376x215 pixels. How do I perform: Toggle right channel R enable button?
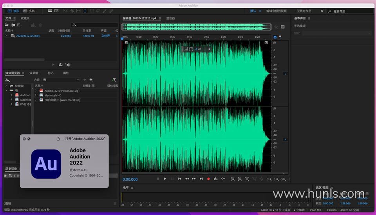[x=286, y=139]
